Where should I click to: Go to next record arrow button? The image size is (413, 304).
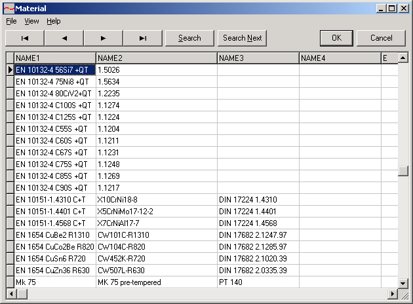pyautogui.click(x=104, y=38)
